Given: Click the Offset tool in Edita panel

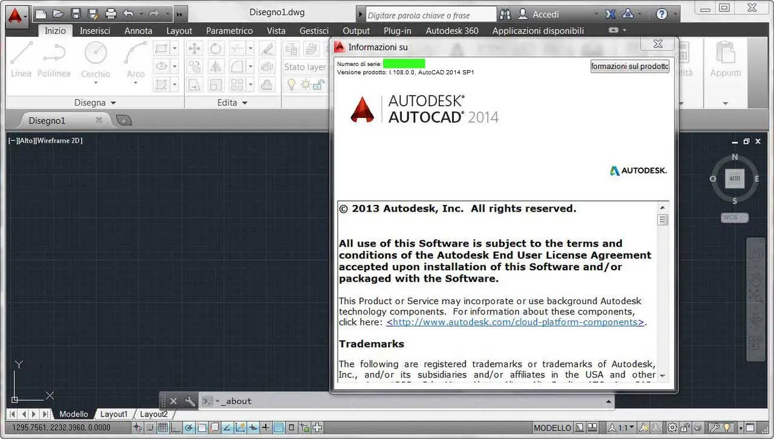Looking at the screenshot, I should pyautogui.click(x=267, y=85).
